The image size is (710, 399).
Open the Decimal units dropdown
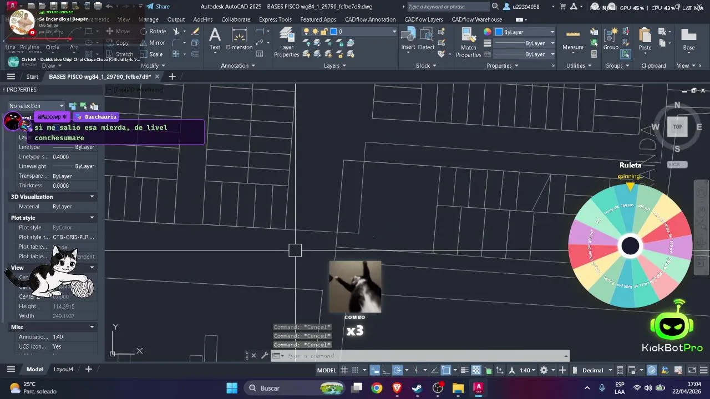597,370
